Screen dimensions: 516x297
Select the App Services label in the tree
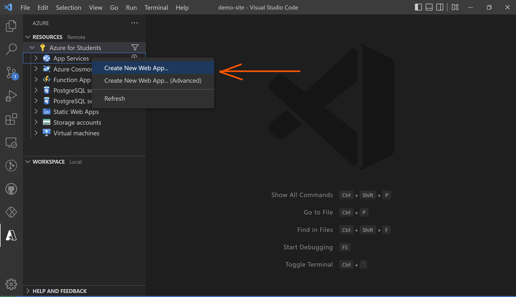point(71,58)
